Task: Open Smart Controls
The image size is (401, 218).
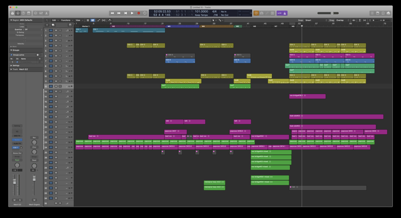Action: 35,13
